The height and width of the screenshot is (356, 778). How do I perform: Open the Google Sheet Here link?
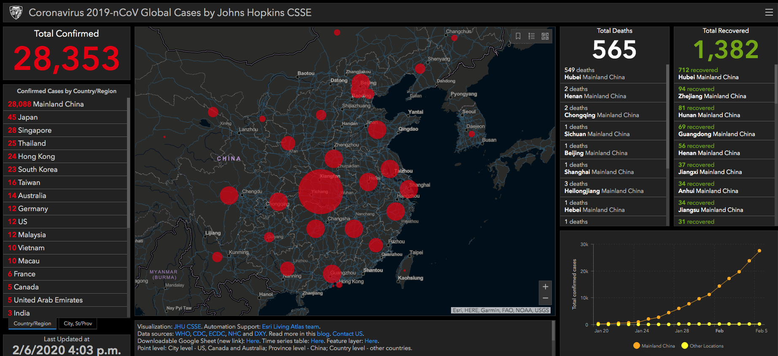[x=252, y=341]
